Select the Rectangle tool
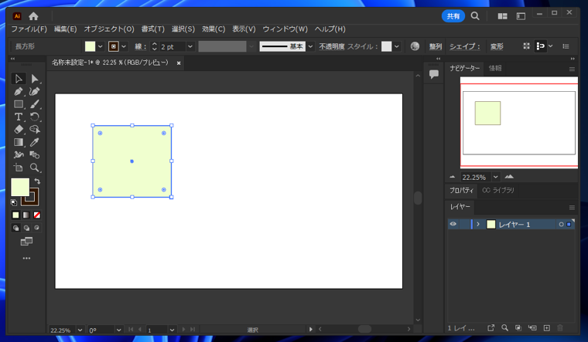Viewport: 588px width, 342px height. coord(18,104)
